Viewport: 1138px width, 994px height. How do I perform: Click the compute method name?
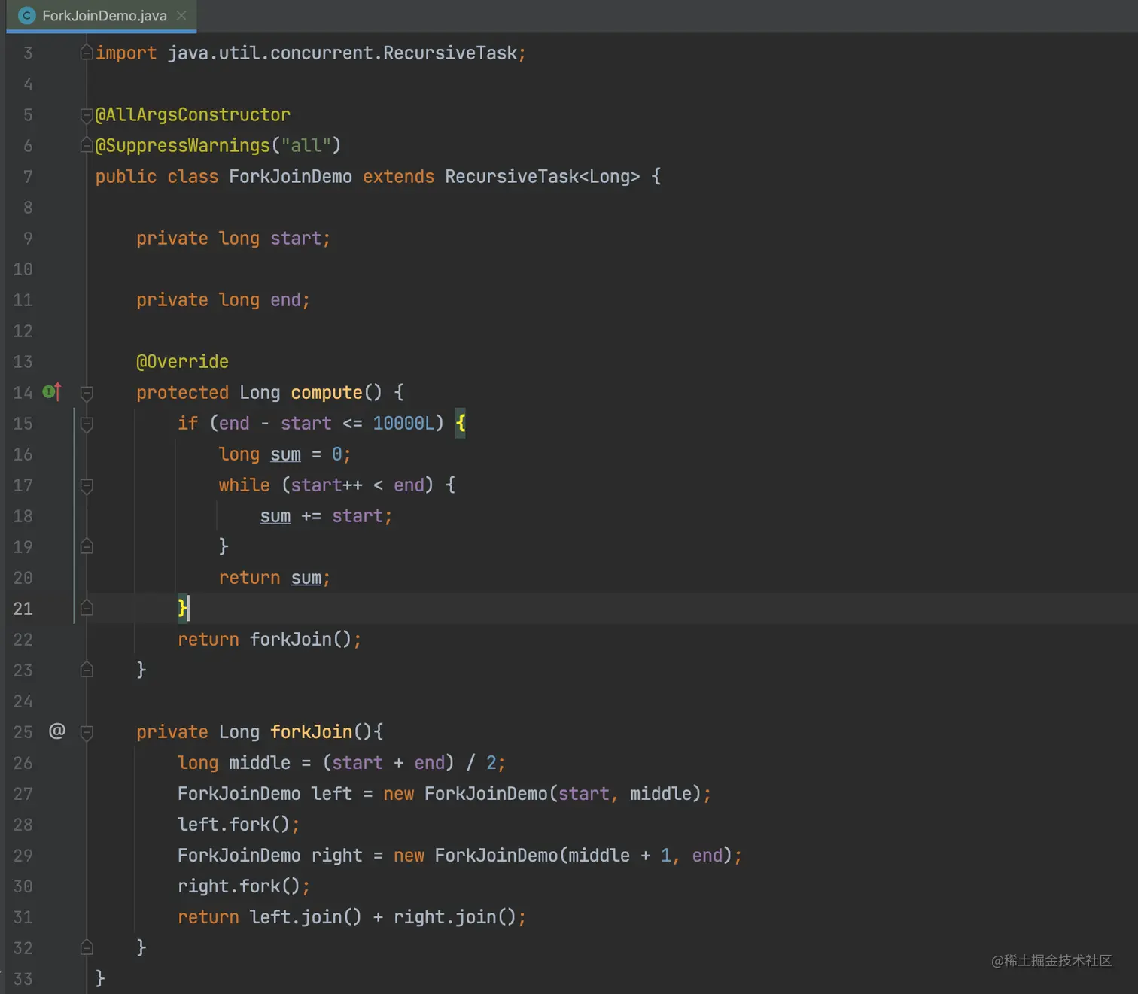(x=327, y=393)
